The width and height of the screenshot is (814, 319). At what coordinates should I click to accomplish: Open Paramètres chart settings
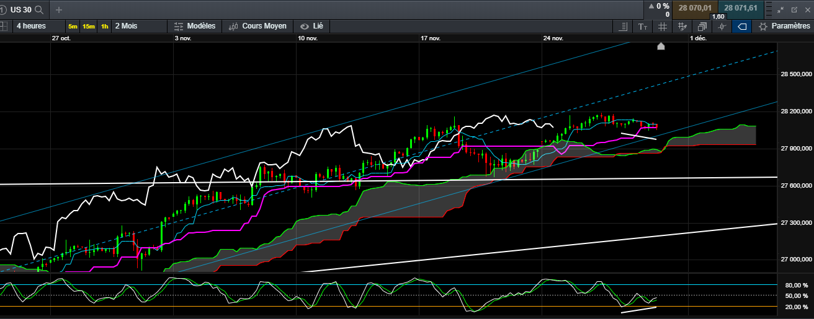click(785, 26)
